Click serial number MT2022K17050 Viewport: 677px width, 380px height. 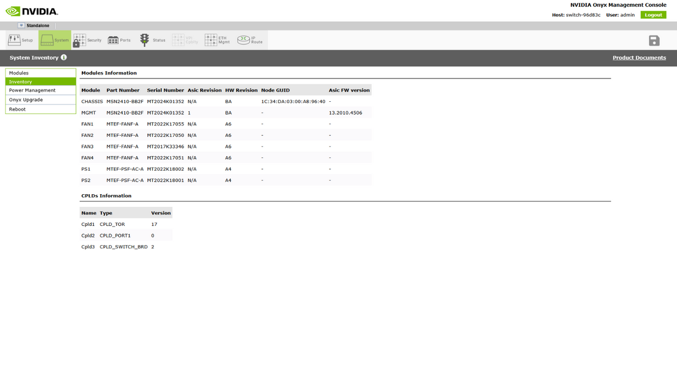click(166, 135)
